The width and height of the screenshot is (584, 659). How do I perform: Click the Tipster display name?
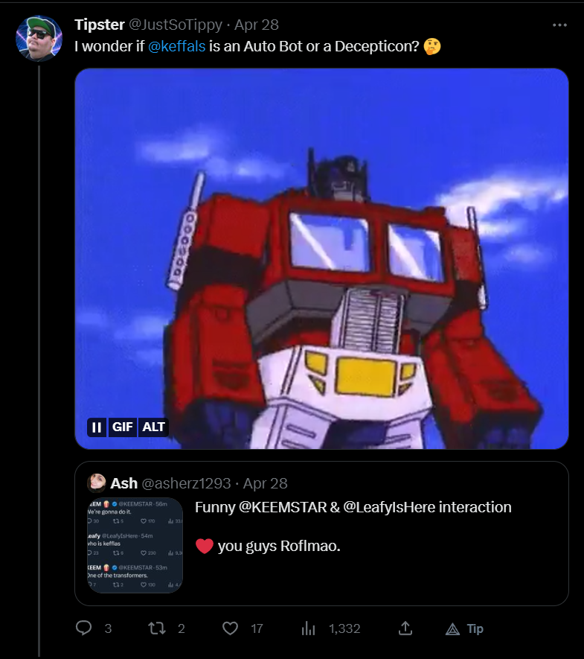[100, 25]
